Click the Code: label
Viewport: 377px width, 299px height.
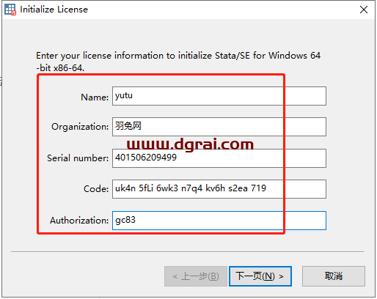[96, 189]
